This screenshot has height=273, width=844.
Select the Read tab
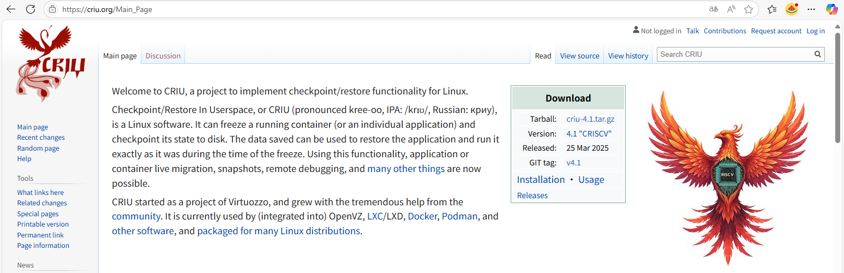[543, 56]
